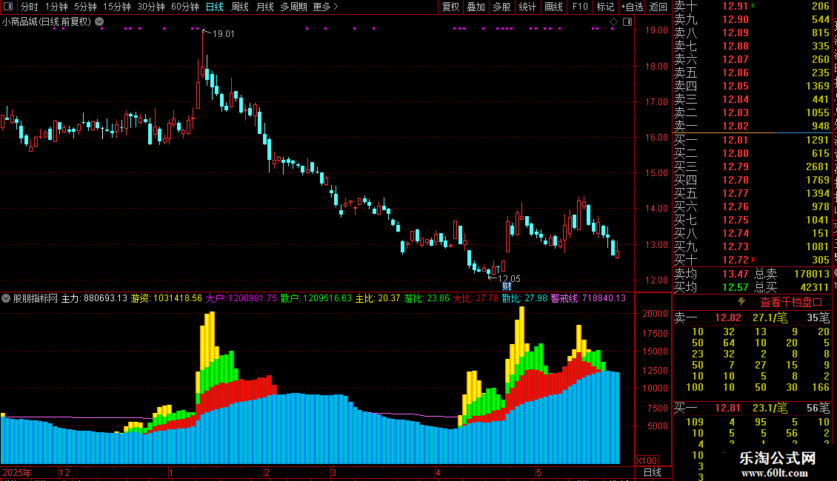Screen dimensions: 837x481
Task: Click the month 4 timeline marker
Action: pos(438,472)
